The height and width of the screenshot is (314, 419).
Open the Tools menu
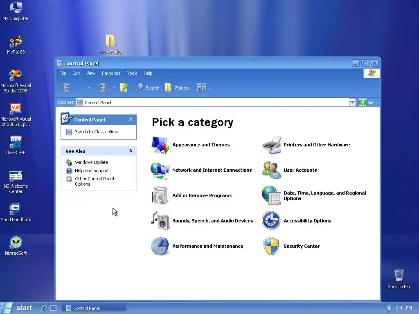132,73
